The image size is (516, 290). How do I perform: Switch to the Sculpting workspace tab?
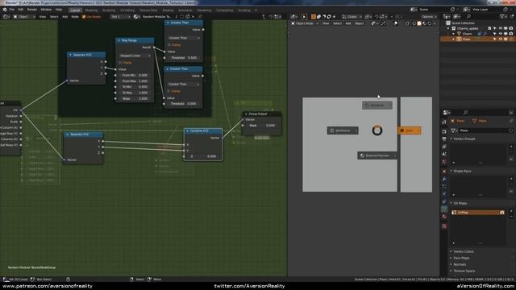109,10
